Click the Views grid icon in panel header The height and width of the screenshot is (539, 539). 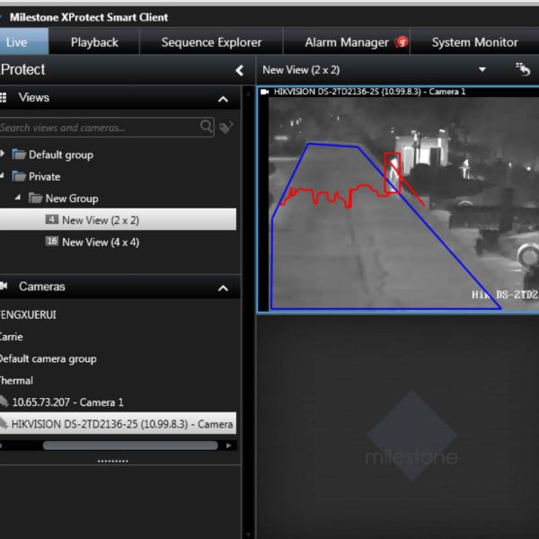(x=4, y=98)
